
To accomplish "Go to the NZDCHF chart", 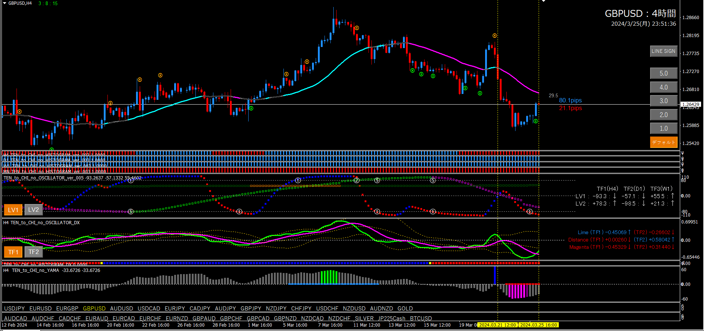I will (x=339, y=319).
